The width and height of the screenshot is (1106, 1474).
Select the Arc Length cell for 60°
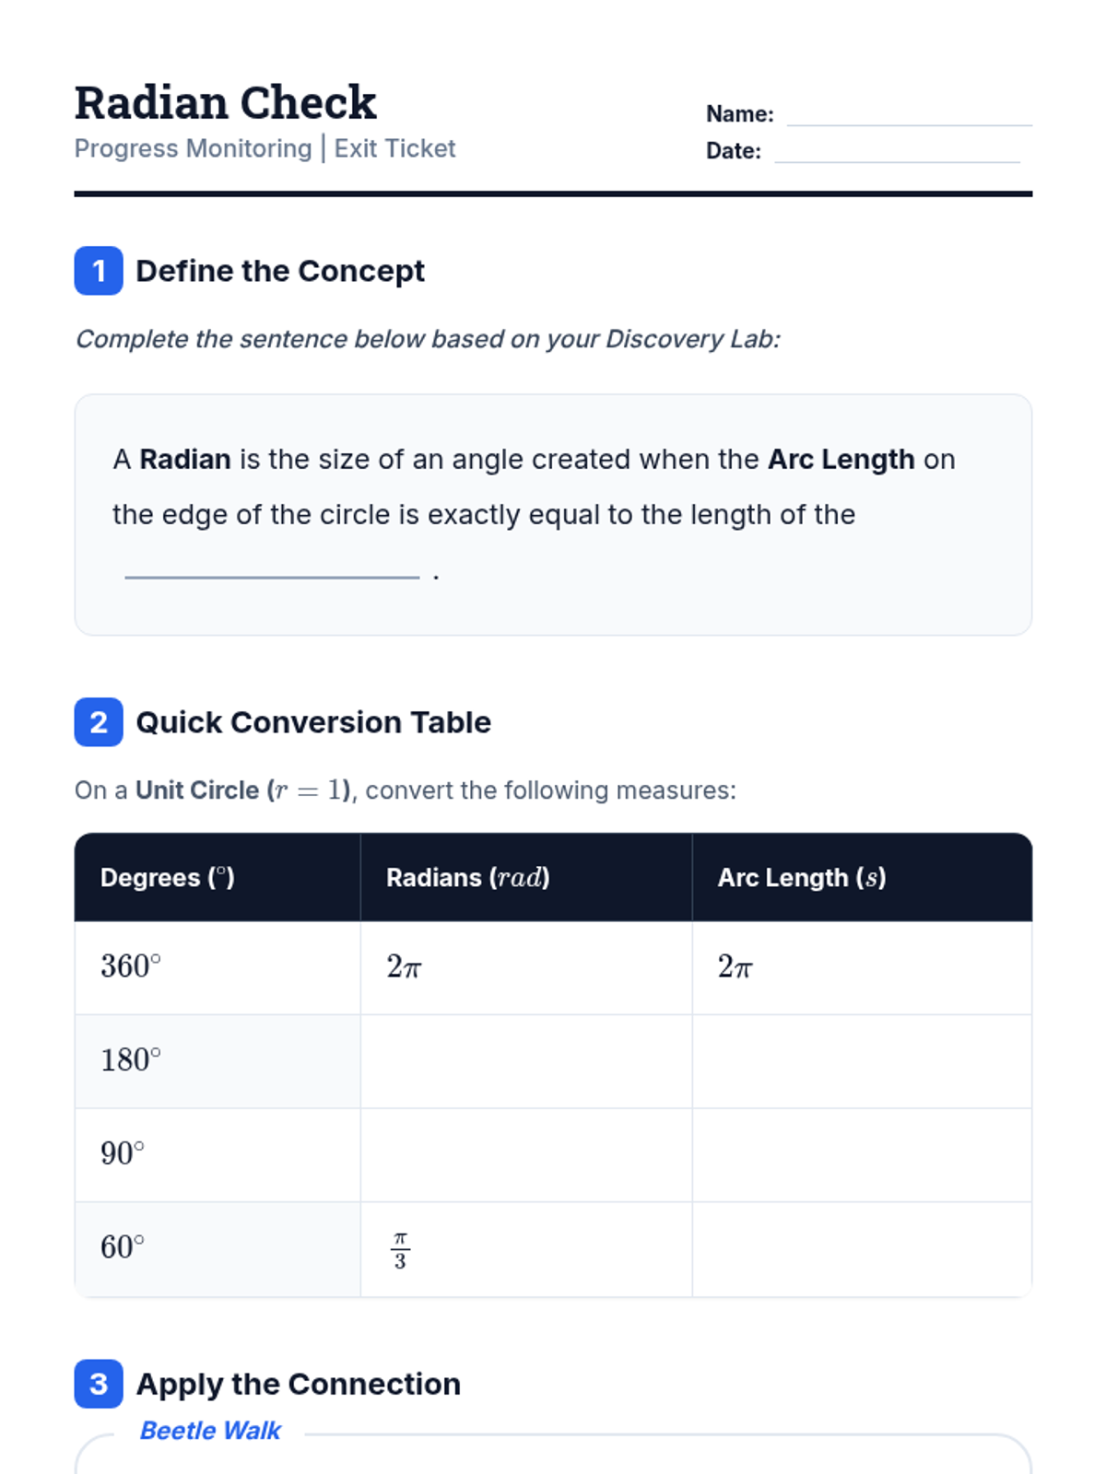pos(862,1248)
